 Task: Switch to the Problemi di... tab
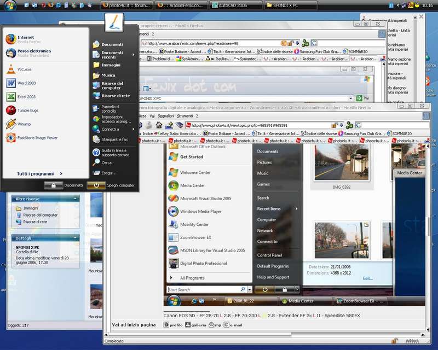pyautogui.click(x=160, y=59)
